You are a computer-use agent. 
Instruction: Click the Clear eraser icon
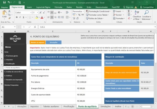(x=129, y=18)
